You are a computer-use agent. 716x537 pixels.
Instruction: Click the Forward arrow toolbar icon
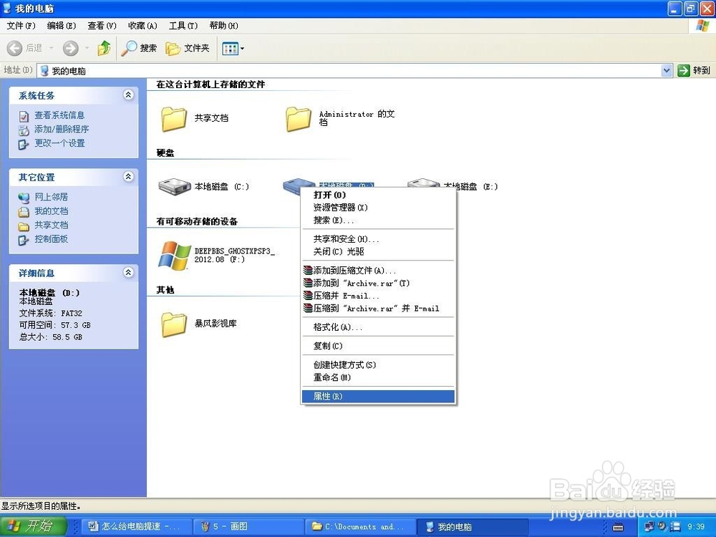[70, 48]
